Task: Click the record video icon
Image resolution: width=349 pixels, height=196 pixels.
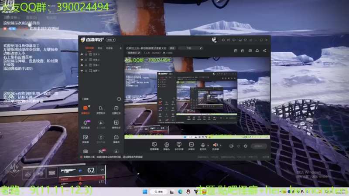Action: click(232, 146)
